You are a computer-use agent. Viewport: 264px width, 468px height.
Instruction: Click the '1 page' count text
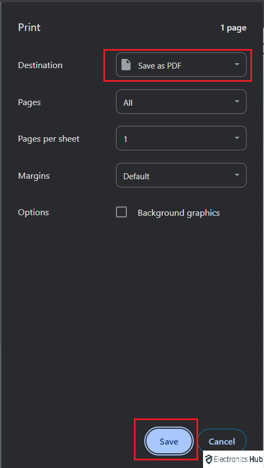[x=234, y=28]
